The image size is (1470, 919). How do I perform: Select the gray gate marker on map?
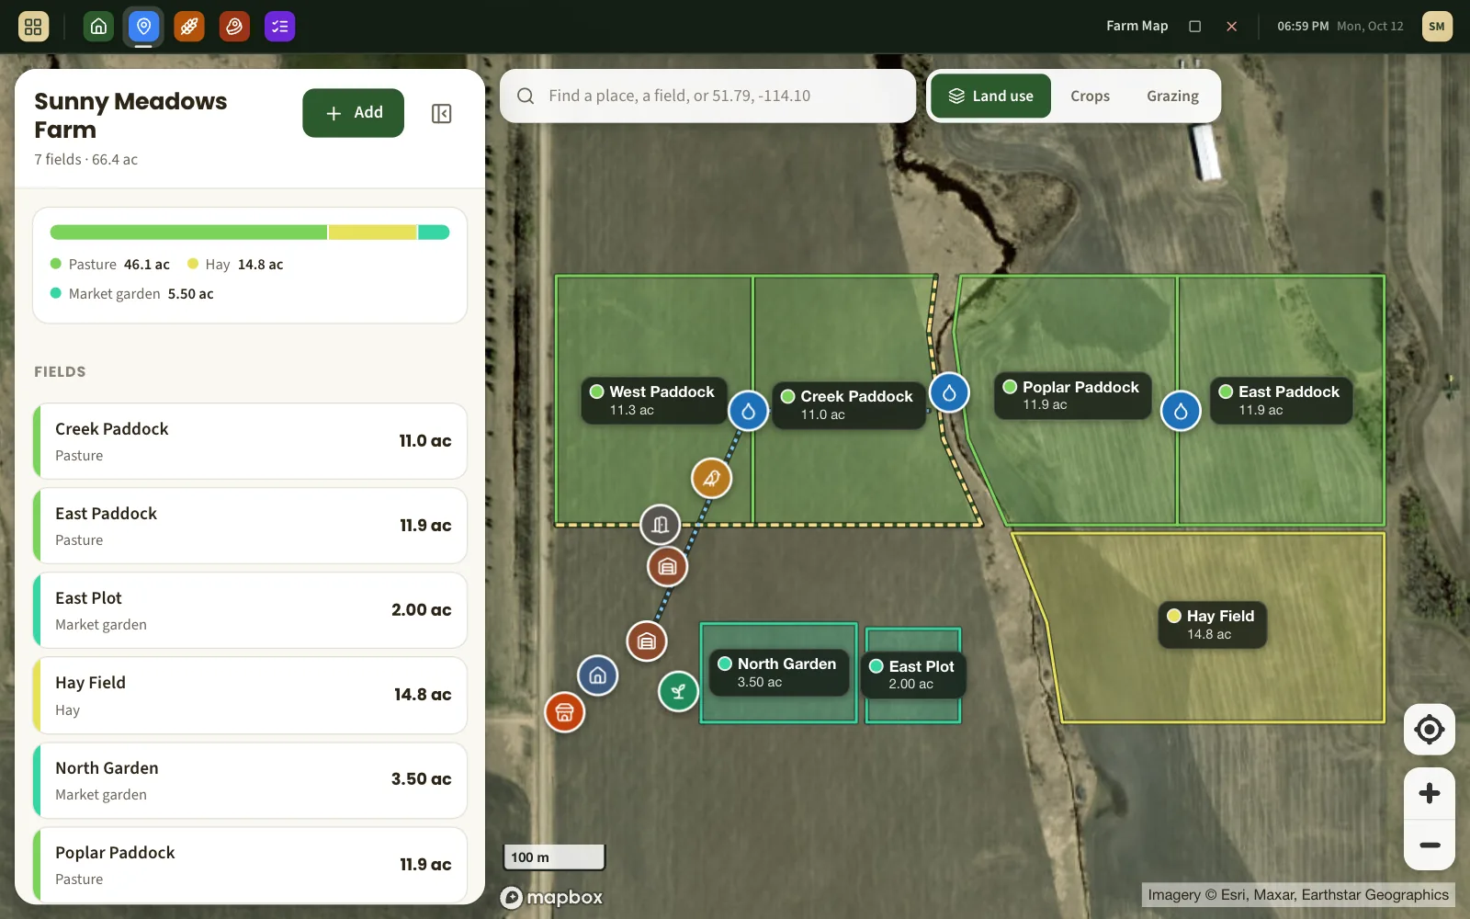[660, 525]
